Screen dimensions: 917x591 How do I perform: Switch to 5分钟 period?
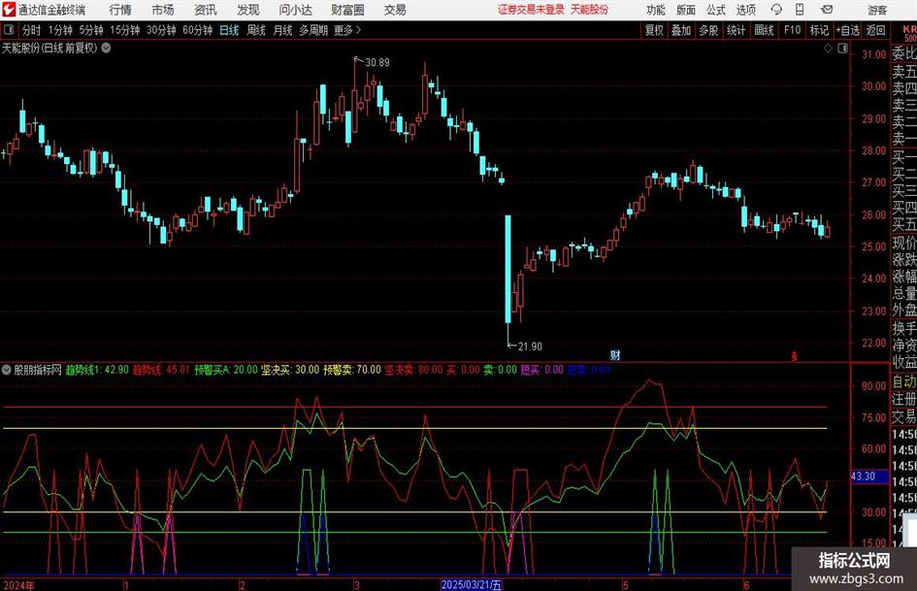click(x=90, y=30)
